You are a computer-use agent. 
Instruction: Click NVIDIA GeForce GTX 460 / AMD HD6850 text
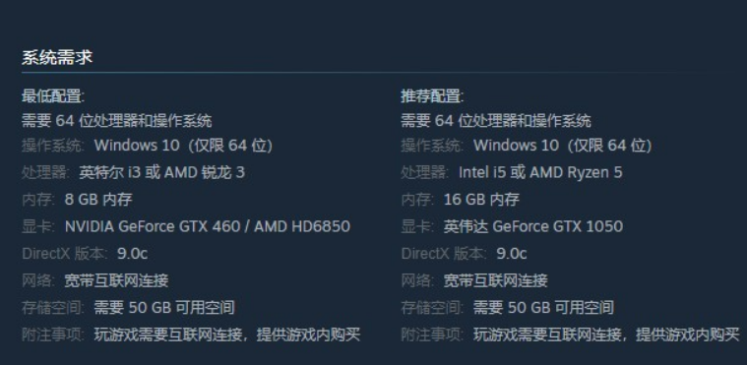click(x=208, y=226)
